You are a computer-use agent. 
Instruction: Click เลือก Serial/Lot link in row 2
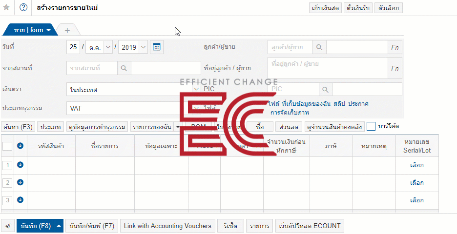coord(417,183)
